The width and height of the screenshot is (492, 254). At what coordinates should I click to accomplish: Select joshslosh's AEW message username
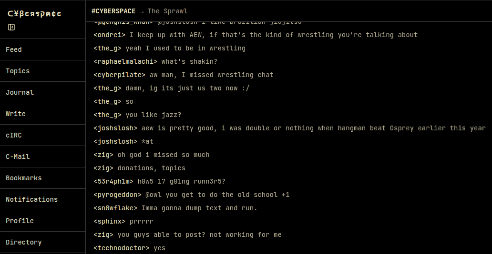pyautogui.click(x=115, y=128)
